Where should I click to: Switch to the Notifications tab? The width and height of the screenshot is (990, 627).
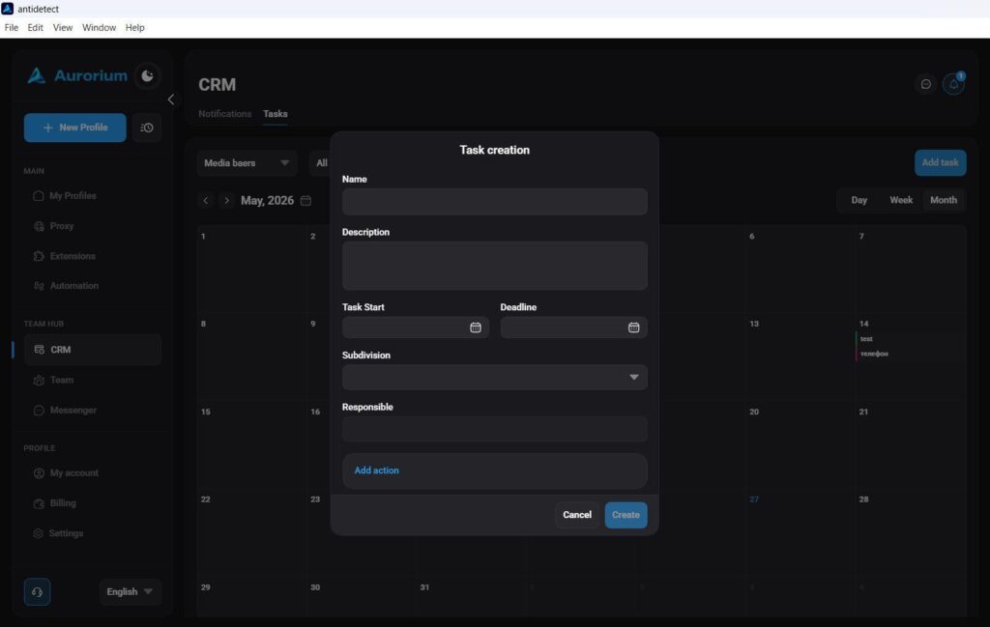tap(224, 114)
